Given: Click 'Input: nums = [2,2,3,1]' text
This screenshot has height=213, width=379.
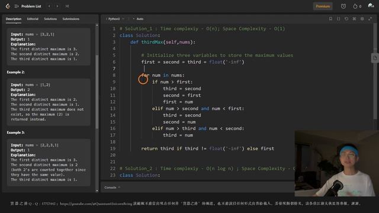Looking at the screenshot, I should tap(34, 145).
